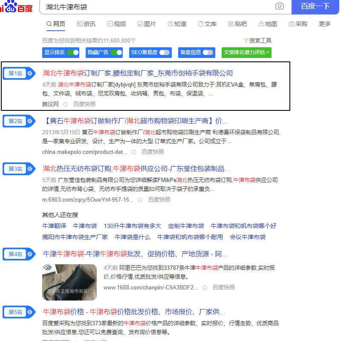Switch to the 图片 tab

click(x=147, y=24)
